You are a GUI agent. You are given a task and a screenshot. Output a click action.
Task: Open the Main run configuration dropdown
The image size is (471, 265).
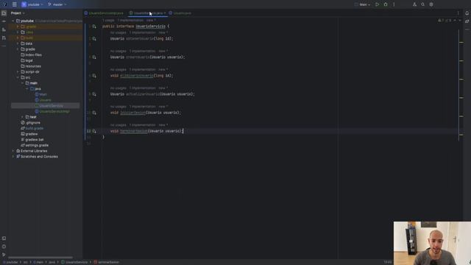coord(362,4)
